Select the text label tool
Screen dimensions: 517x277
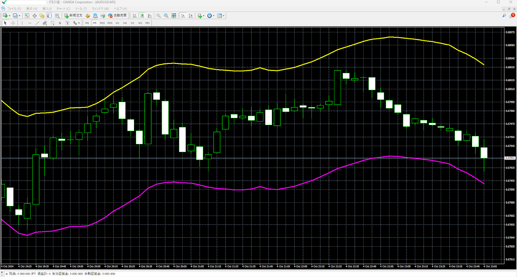click(x=67, y=23)
